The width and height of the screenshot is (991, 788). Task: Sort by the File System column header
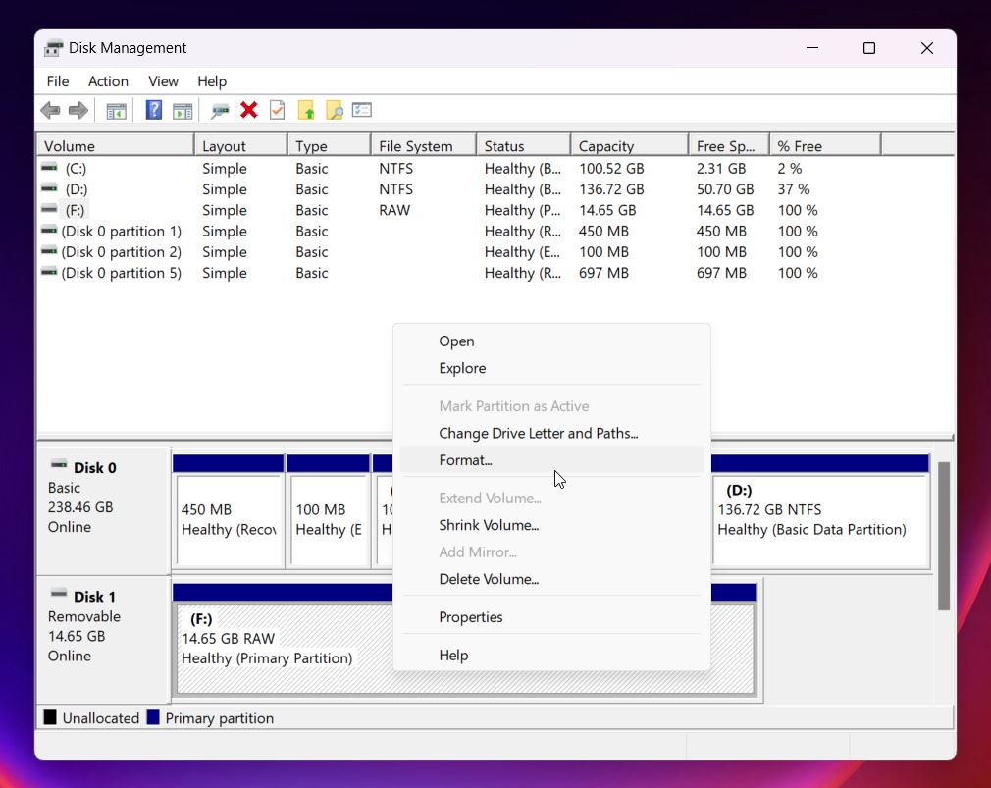(x=424, y=146)
